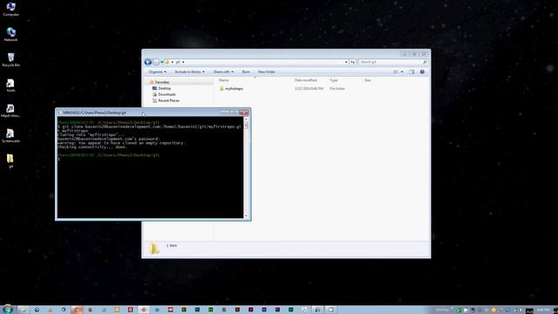Open the File Explorer taskbar button
Viewport: 558px width, 314px height.
coord(24,310)
